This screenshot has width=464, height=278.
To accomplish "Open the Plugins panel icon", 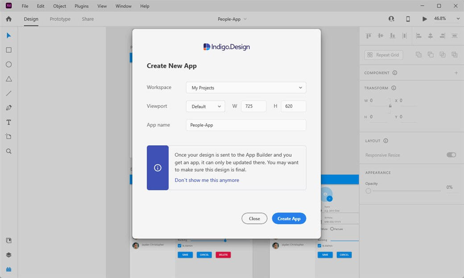I will pyautogui.click(x=9, y=270).
